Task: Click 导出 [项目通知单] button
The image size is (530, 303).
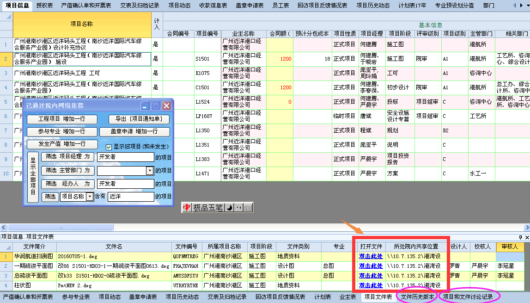Action: (139, 119)
